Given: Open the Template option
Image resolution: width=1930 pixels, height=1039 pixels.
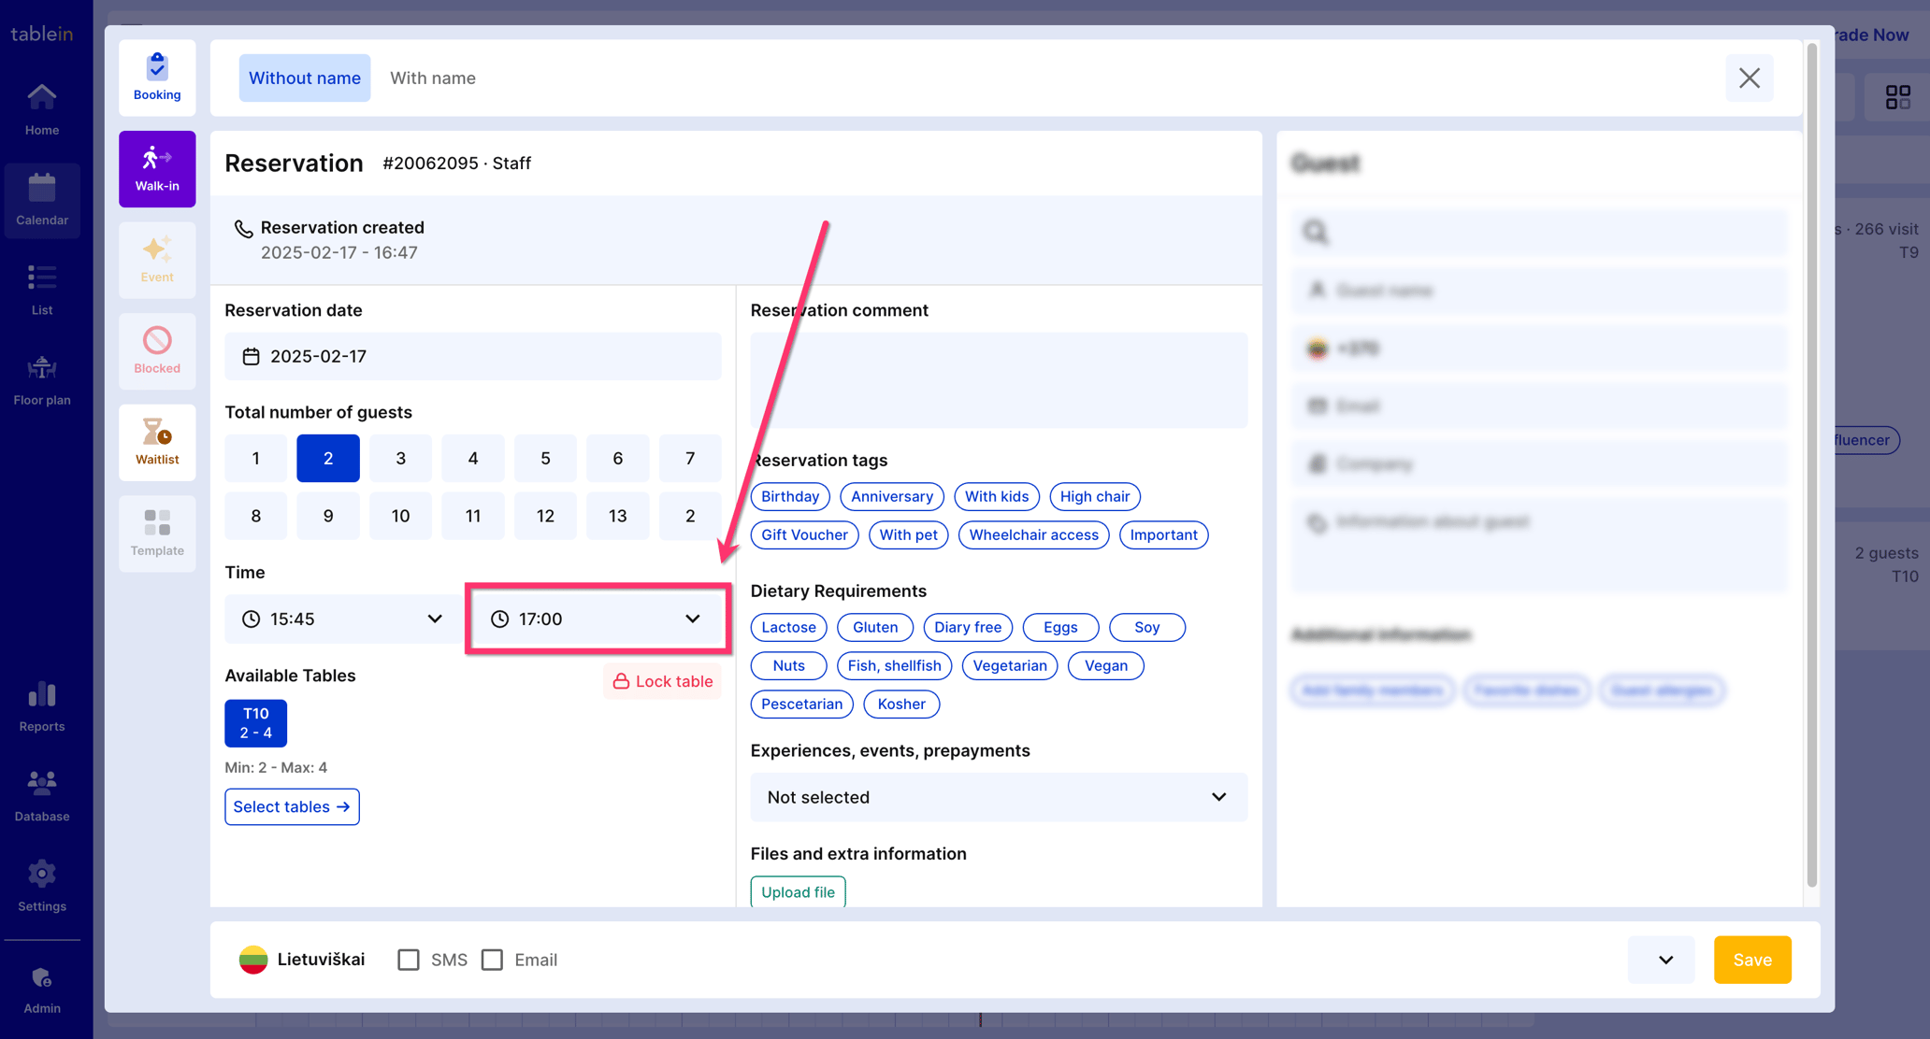Looking at the screenshot, I should pos(157,533).
